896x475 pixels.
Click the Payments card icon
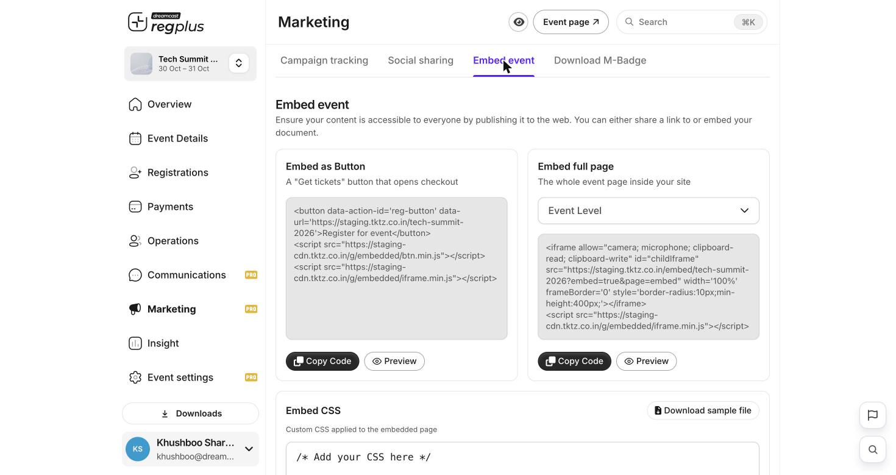135,207
